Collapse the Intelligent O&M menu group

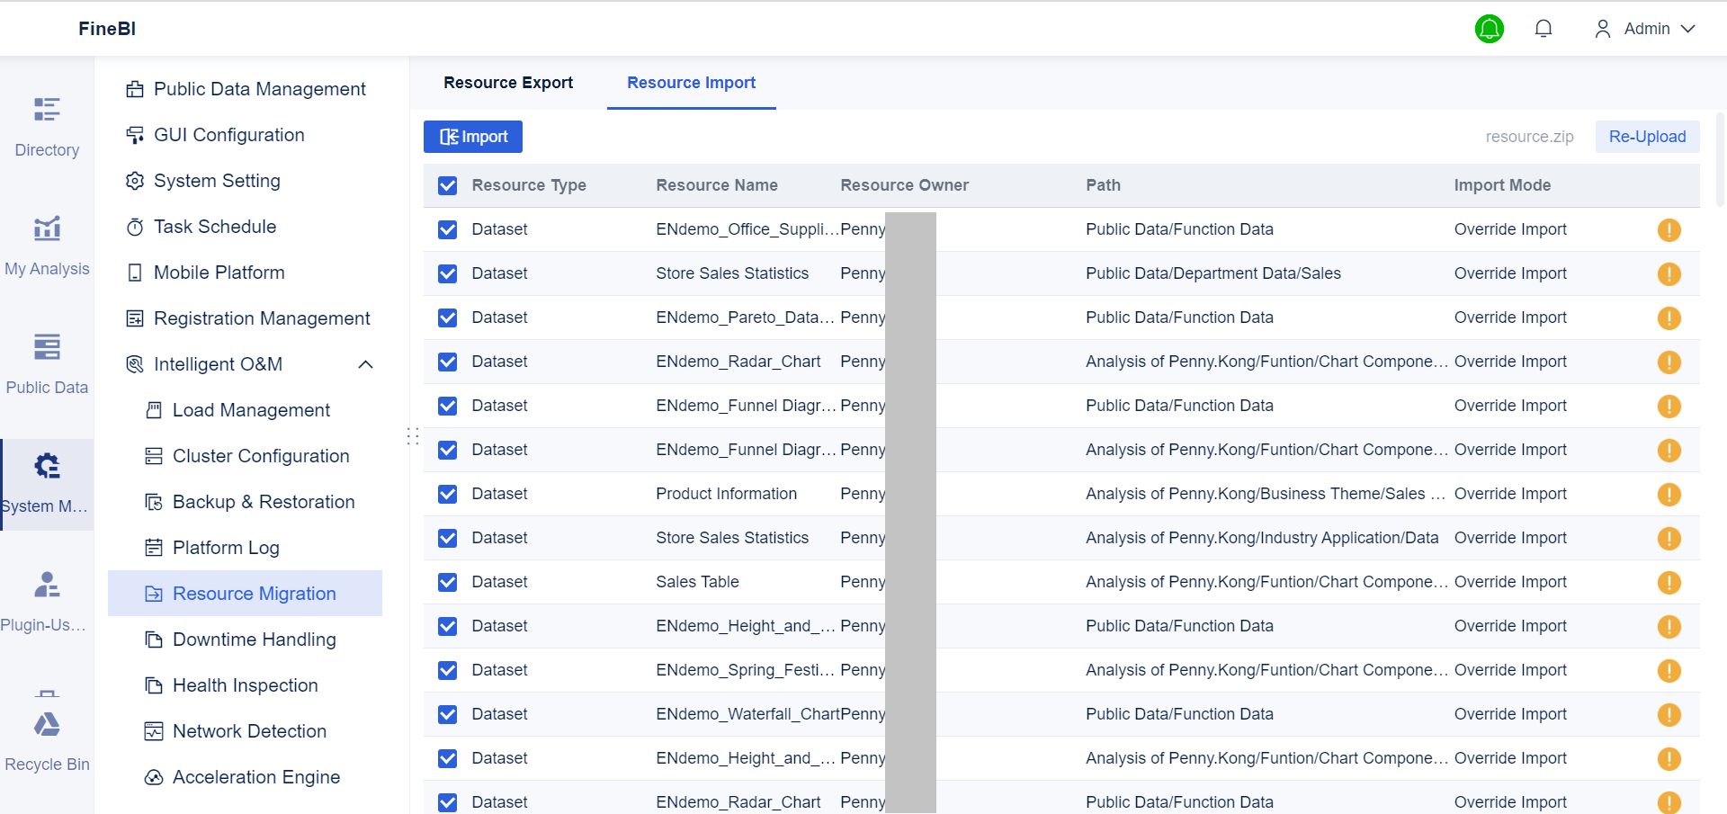click(x=365, y=364)
